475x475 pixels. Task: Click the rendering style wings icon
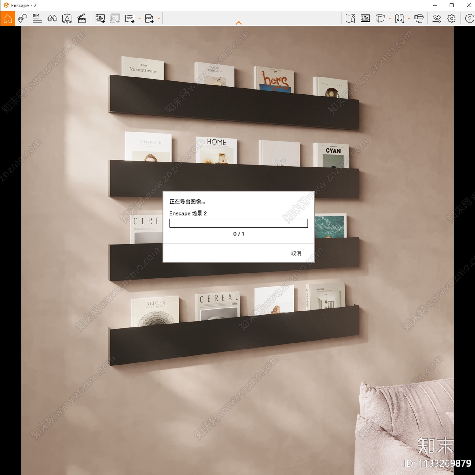pyautogui.click(x=399, y=18)
